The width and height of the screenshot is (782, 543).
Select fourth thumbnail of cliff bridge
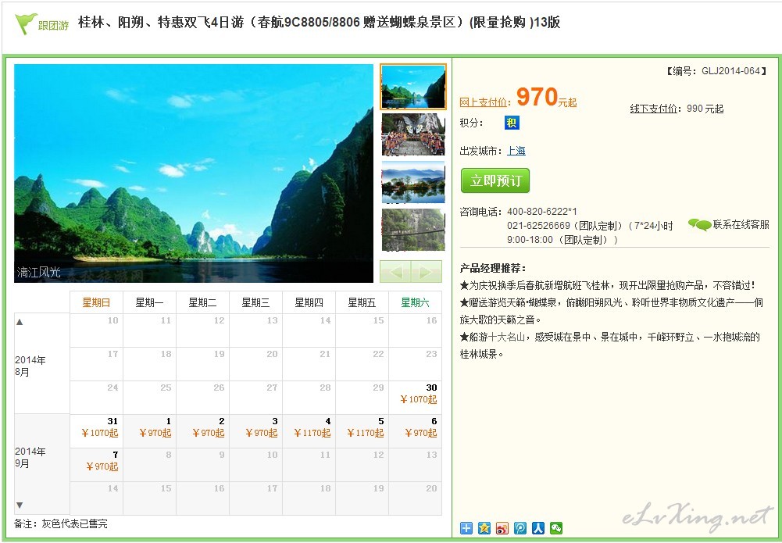(x=413, y=230)
